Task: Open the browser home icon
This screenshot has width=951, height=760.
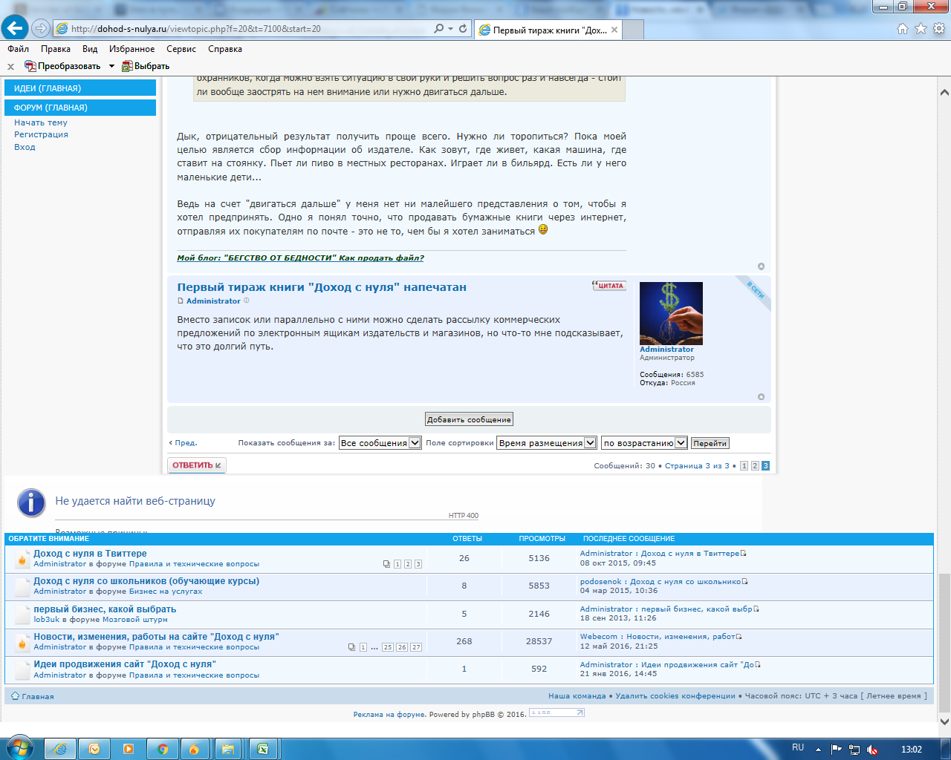Action: [903, 28]
